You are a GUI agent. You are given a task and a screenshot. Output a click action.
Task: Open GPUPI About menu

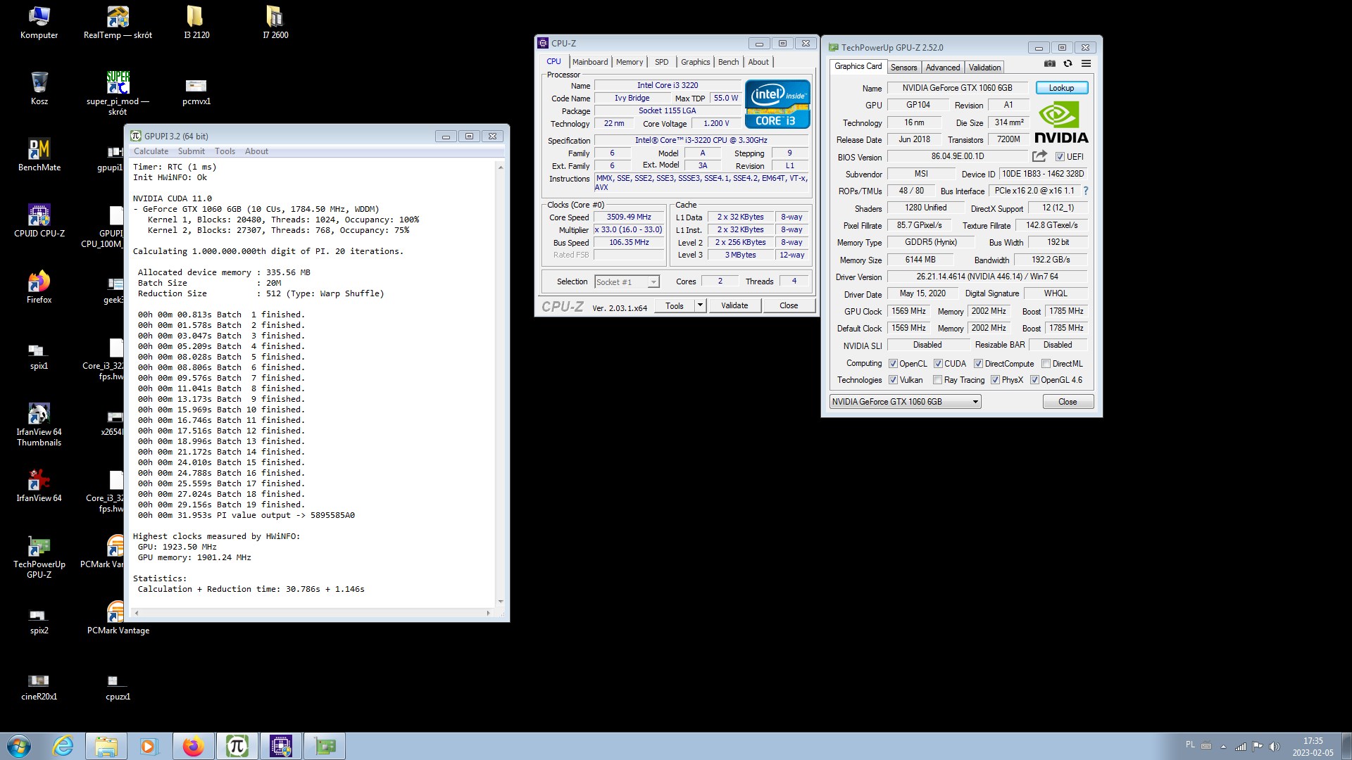pos(256,151)
